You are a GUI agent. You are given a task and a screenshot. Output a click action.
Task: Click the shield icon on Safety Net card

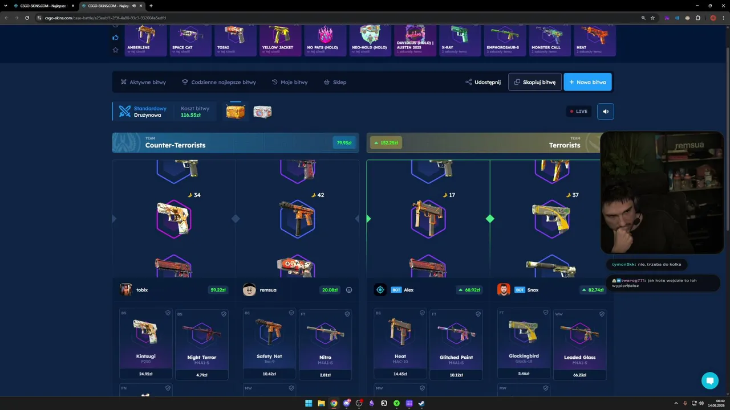pos(291,313)
